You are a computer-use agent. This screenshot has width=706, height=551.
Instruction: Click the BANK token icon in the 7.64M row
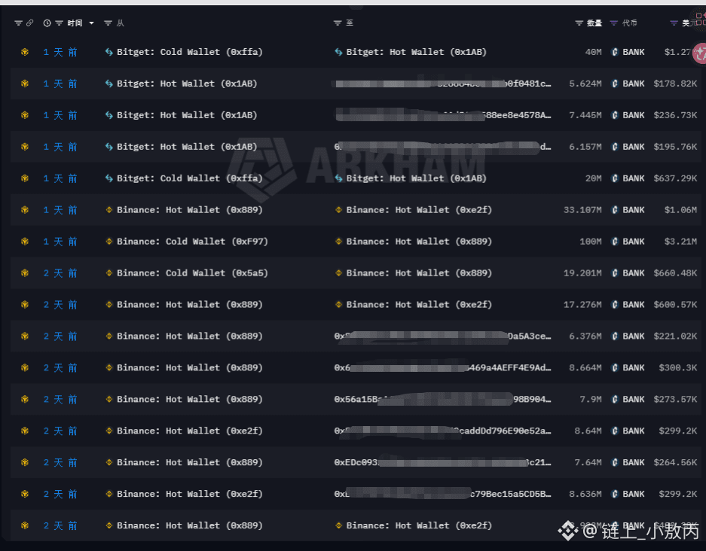tap(615, 462)
